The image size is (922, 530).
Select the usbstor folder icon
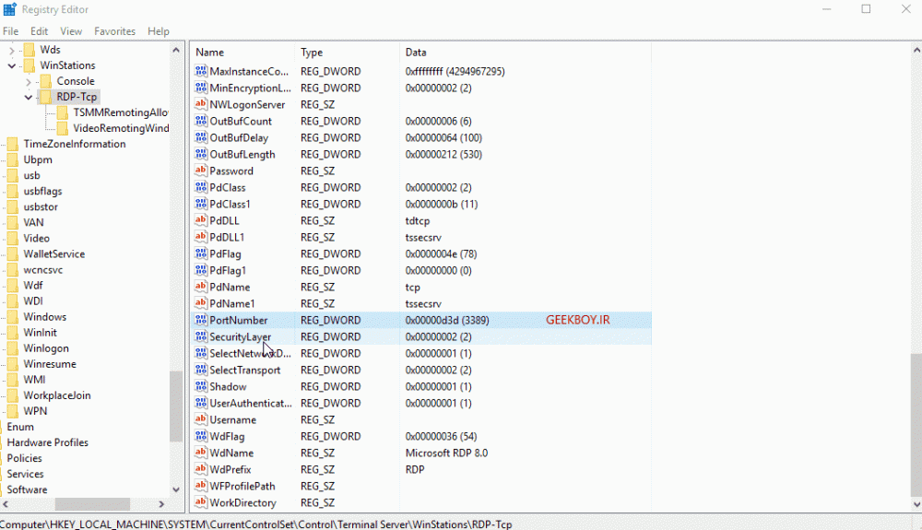pos(12,206)
